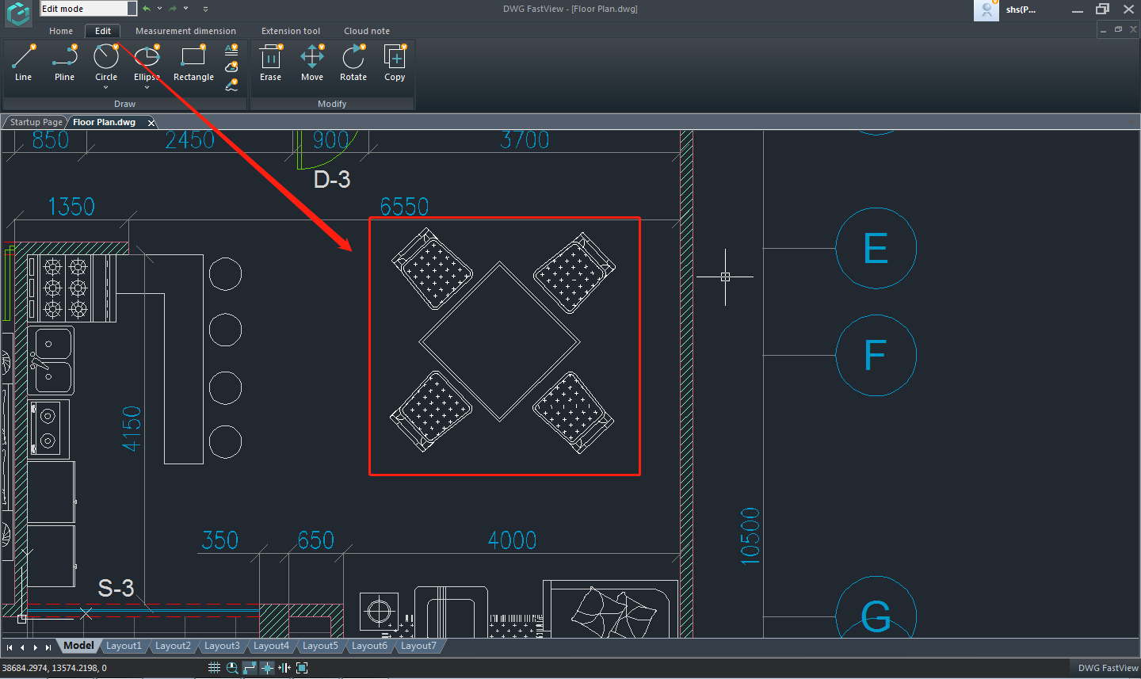Switch to the Startup Page tab
The image size is (1141, 679).
click(36, 122)
